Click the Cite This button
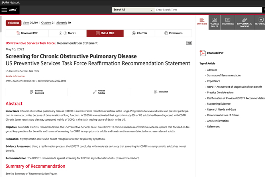The image size is (265, 177). click(x=139, y=33)
